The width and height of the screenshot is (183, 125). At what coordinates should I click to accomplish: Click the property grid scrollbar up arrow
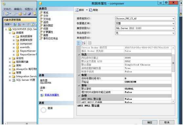pos(173,48)
